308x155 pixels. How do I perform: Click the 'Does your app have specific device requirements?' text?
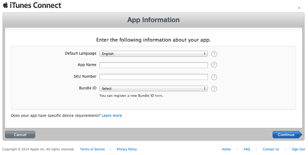click(x=55, y=115)
